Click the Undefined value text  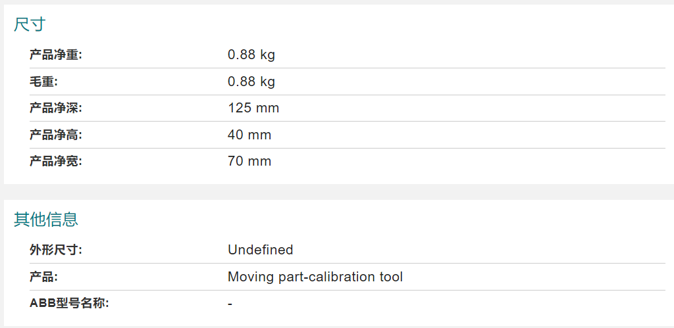click(261, 250)
